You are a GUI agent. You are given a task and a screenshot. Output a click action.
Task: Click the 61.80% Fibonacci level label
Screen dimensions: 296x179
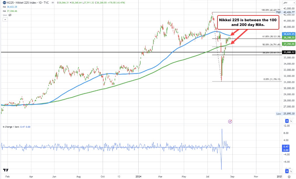[271, 37]
